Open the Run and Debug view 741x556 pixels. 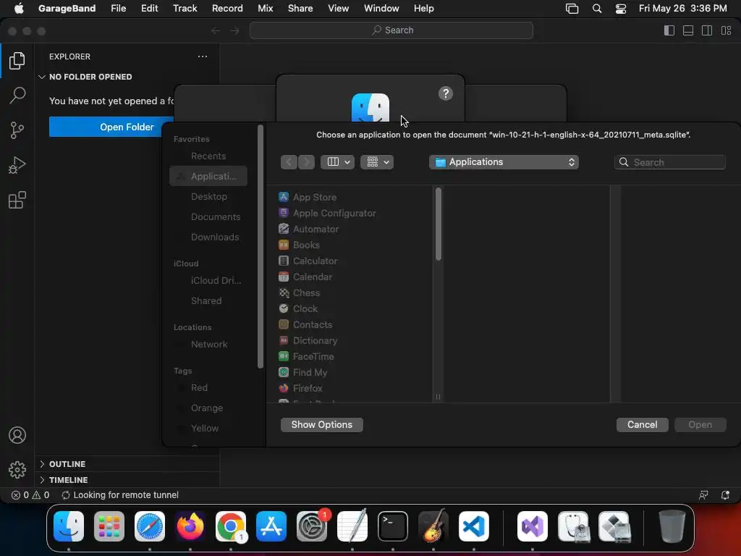pos(17,165)
